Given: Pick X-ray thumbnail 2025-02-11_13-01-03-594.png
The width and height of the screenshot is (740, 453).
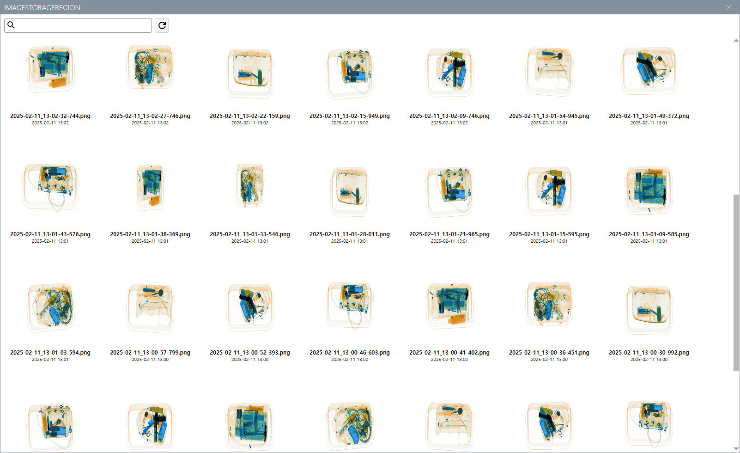Looking at the screenshot, I should [x=50, y=307].
